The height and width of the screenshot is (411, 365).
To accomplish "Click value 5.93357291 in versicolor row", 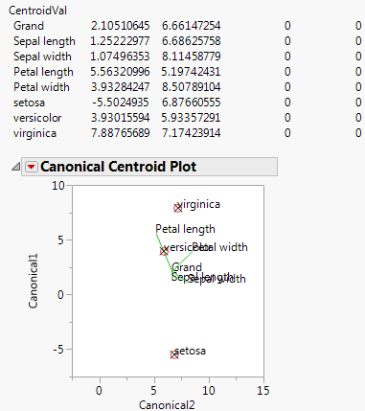I will (x=191, y=118).
